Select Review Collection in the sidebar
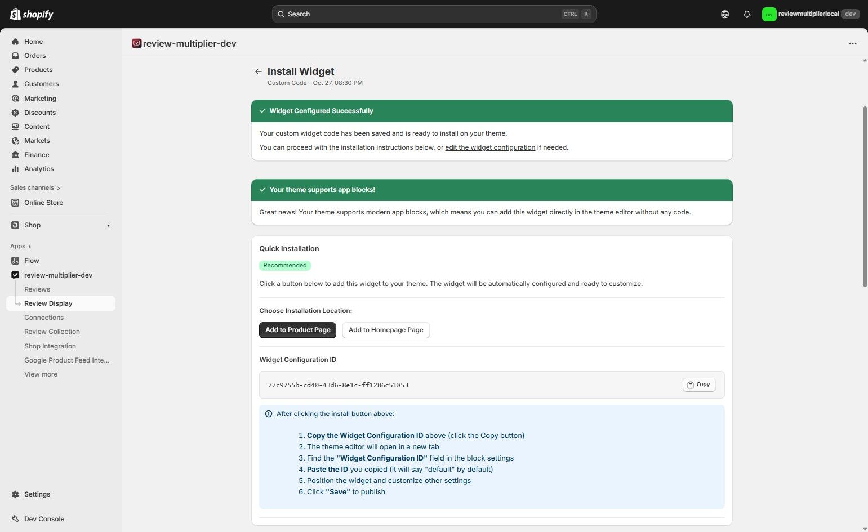 52,331
